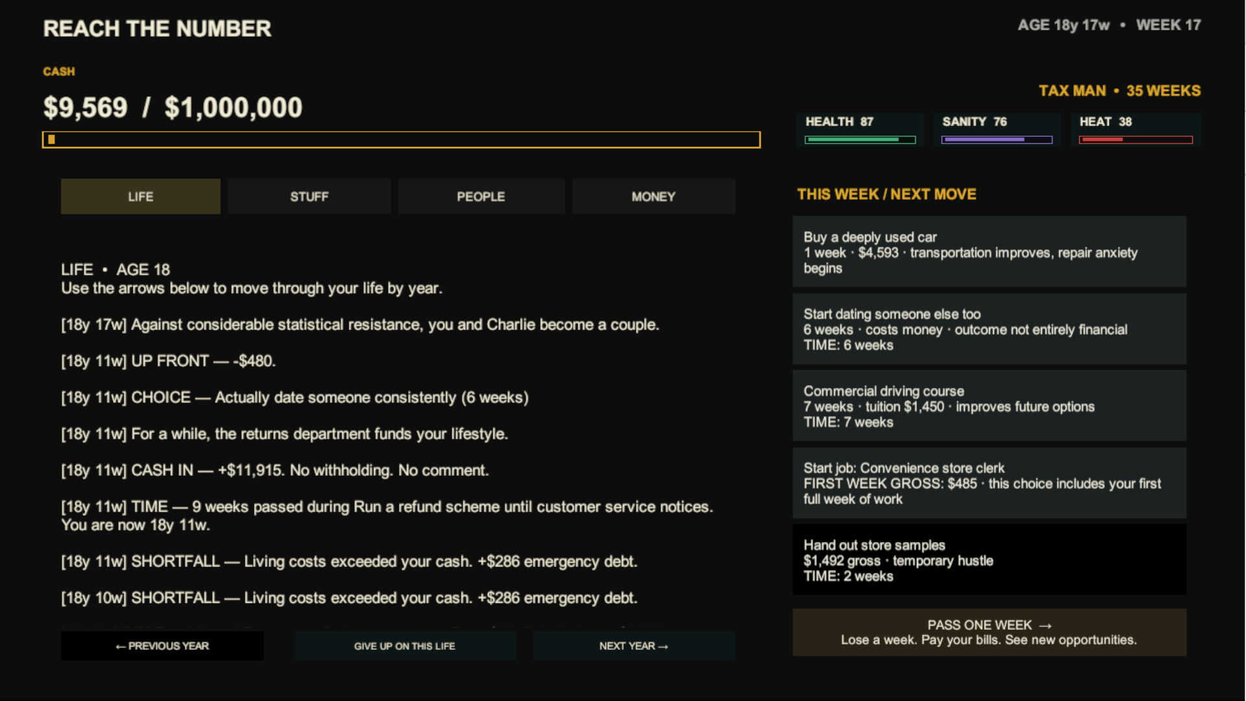Click THIS WEEK / NEXT MOVE heading
This screenshot has width=1246, height=701.
[x=886, y=194]
